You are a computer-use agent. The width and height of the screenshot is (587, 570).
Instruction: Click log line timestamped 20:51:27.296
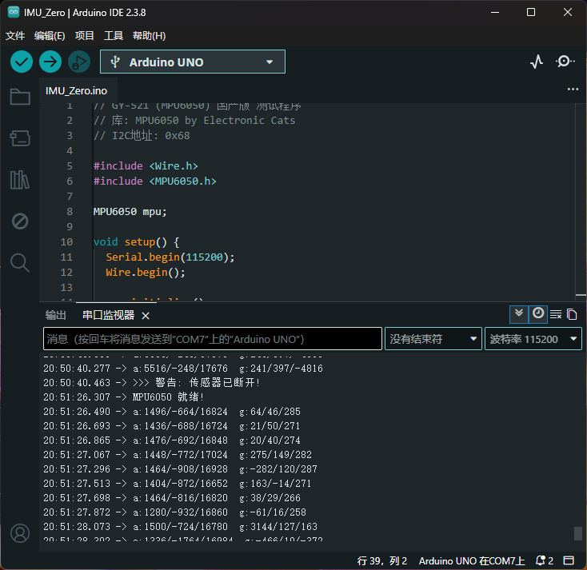click(180, 469)
